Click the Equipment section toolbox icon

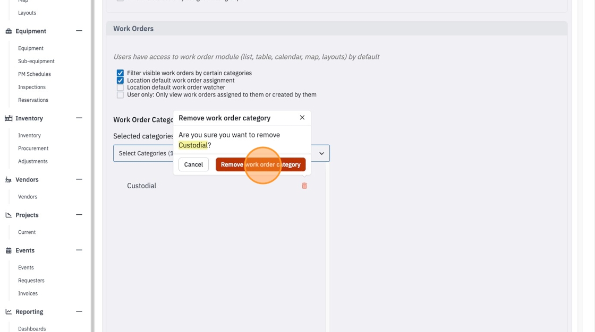[8, 31]
